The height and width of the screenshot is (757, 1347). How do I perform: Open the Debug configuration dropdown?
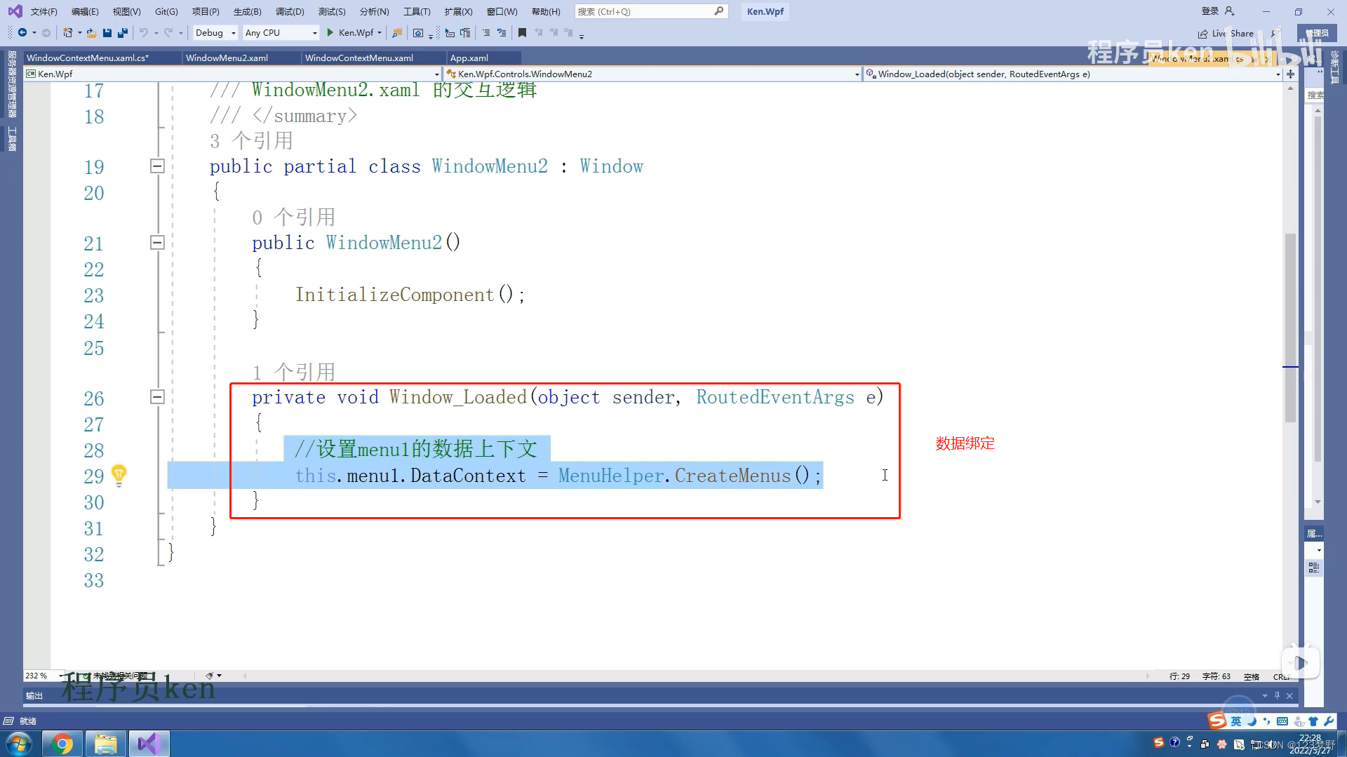[215, 33]
